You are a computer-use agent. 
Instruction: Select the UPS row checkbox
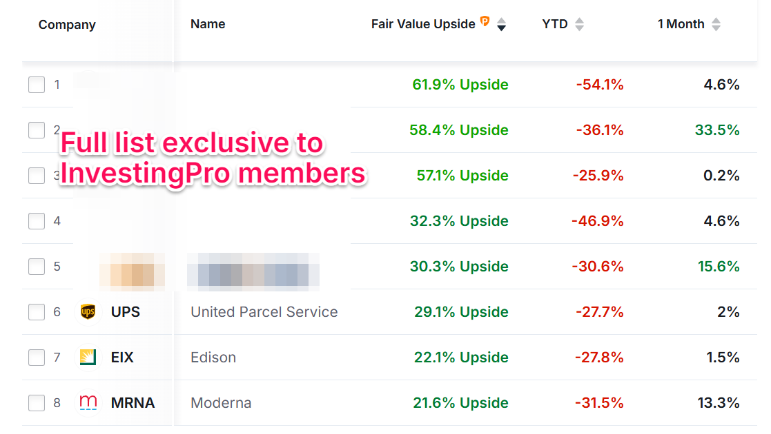coord(37,312)
